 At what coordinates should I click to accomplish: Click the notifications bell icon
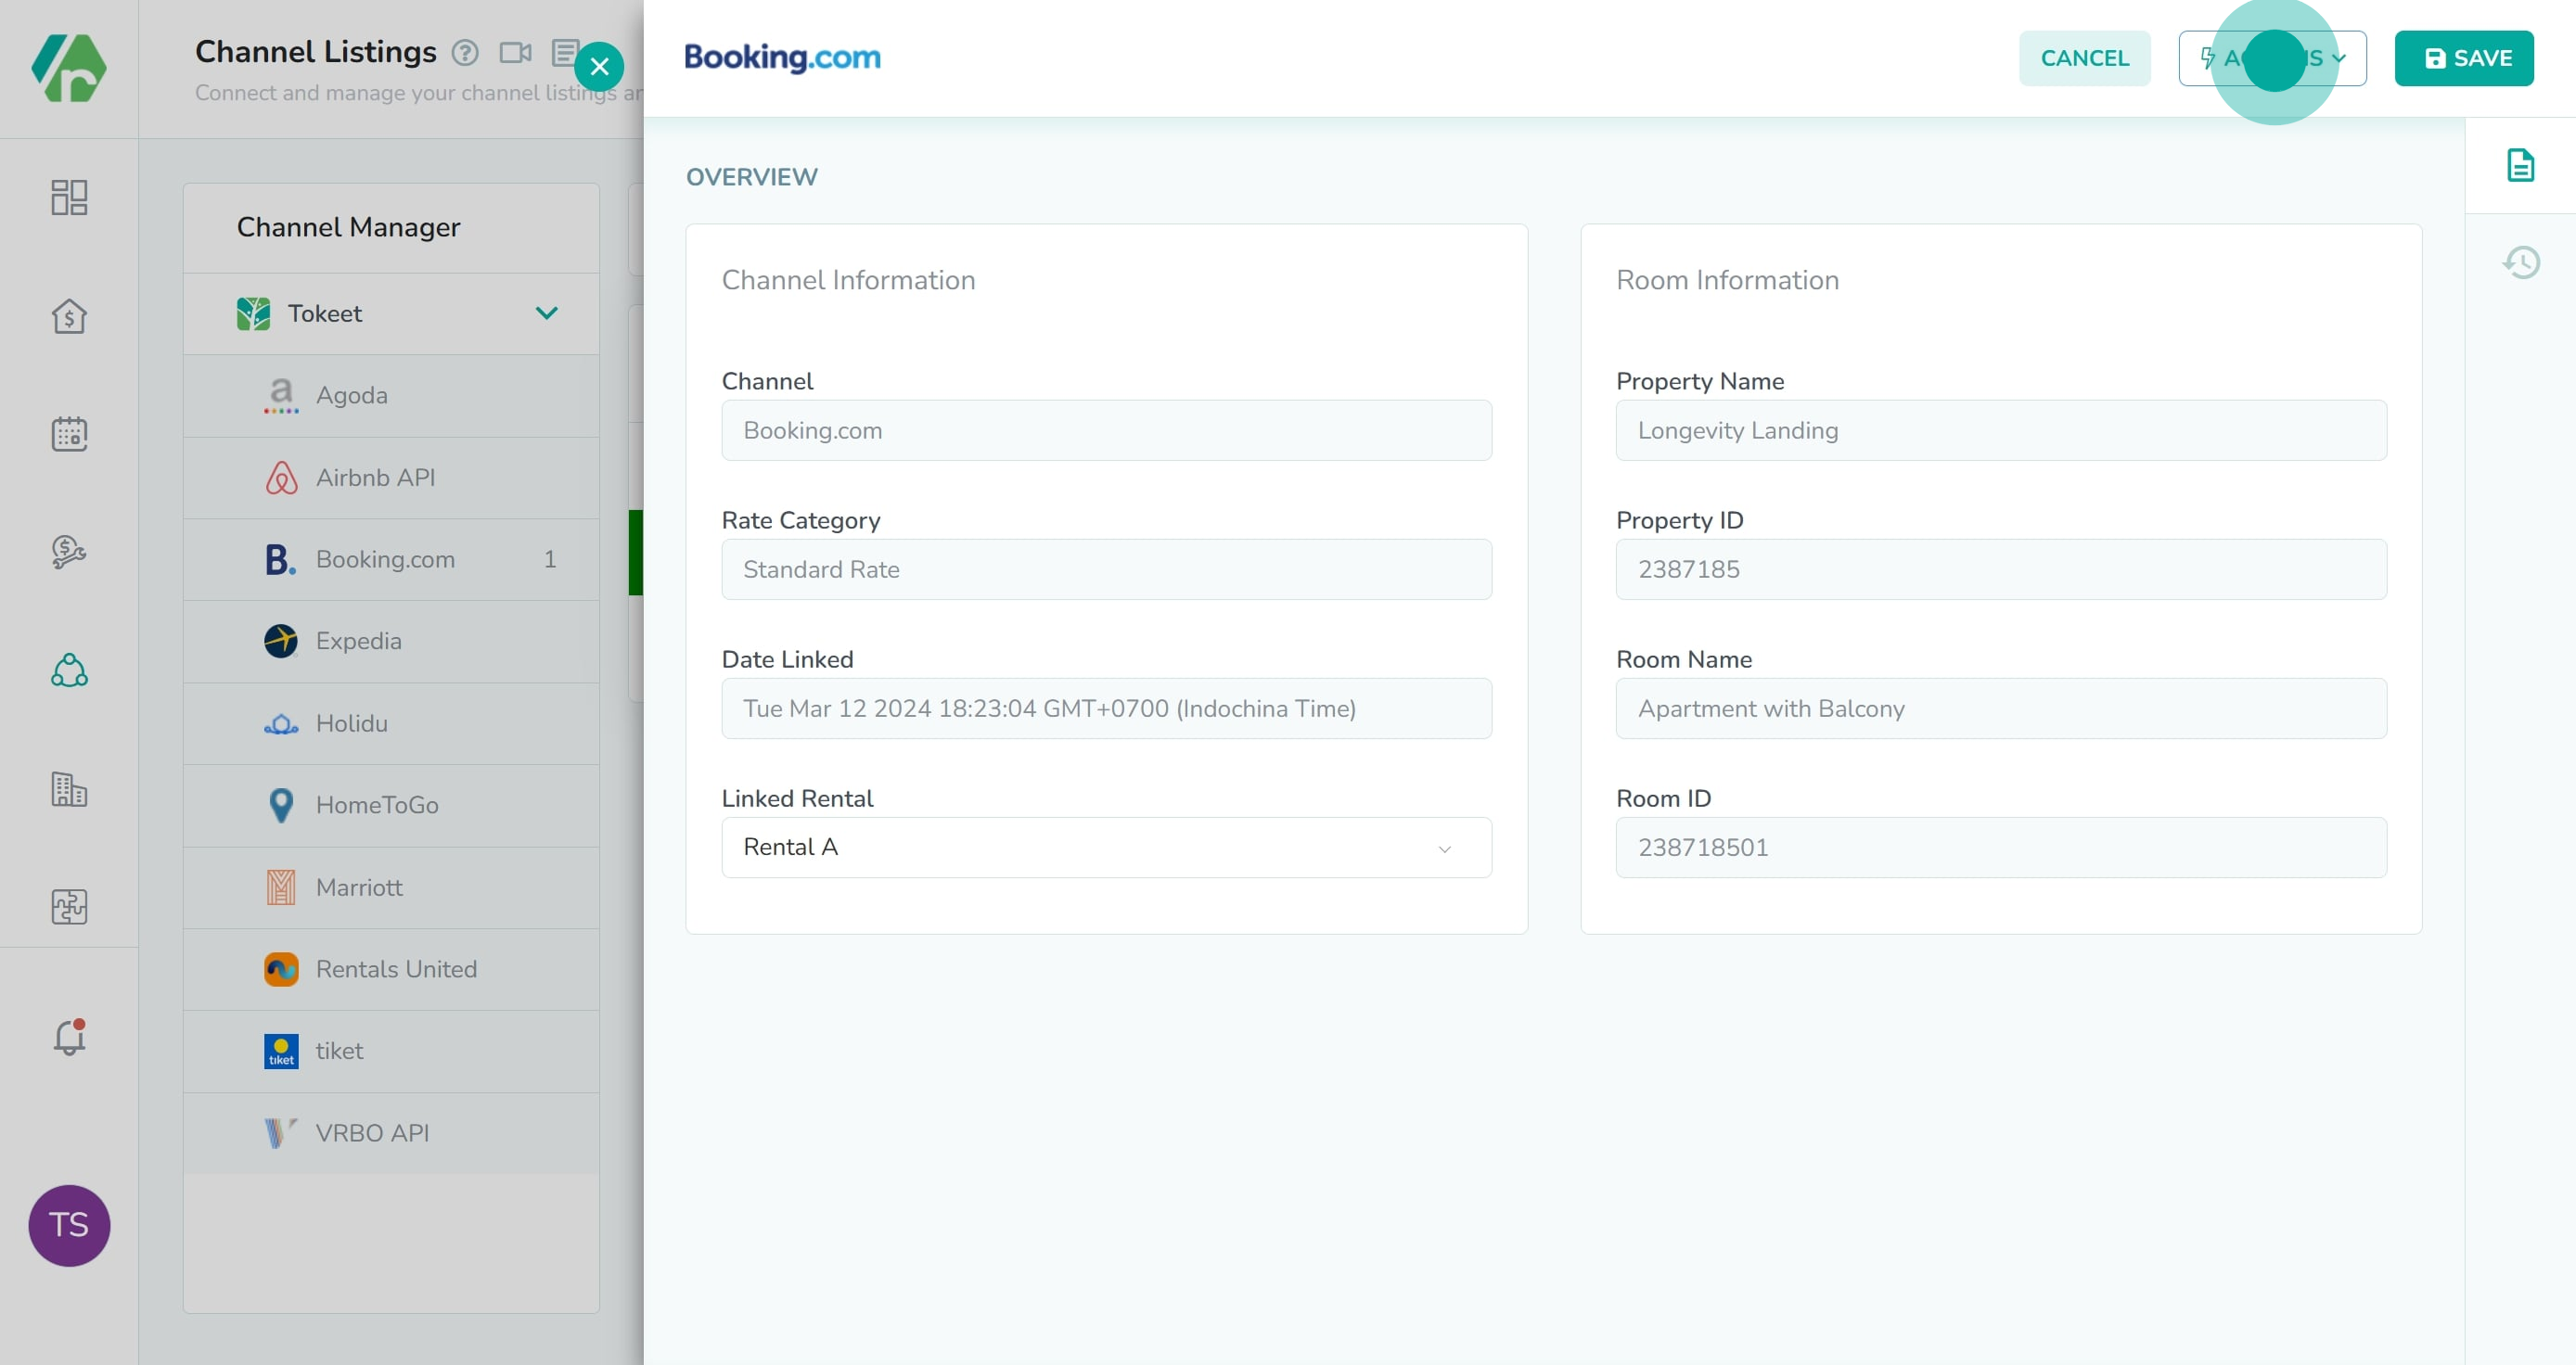click(x=68, y=1038)
